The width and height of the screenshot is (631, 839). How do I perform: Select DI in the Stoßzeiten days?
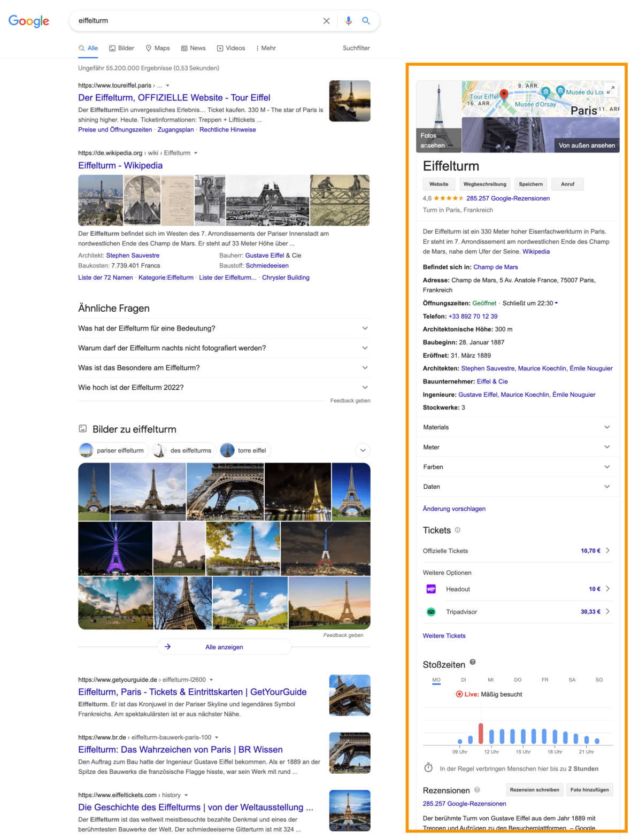464,680
